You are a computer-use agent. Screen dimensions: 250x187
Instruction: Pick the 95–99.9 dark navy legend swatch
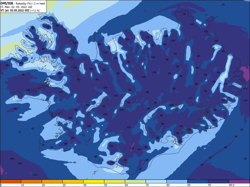pos(218,182)
